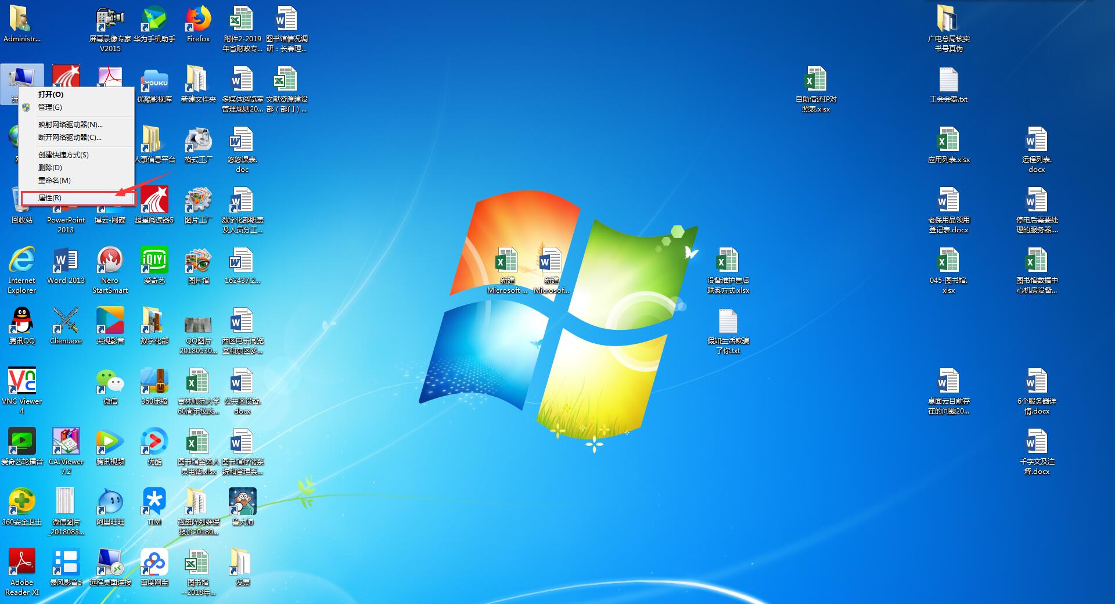Screen dimensions: 1115x604
Task: Select the TIM shortcut icon
Action: click(x=154, y=508)
